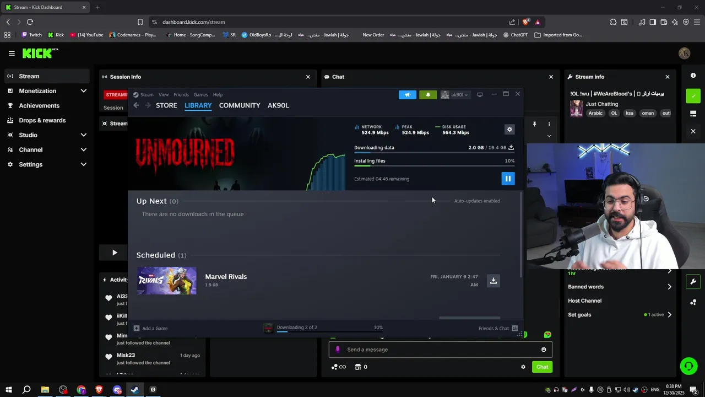Switch to the Steam LIBRARY tab
Viewport: 705px width, 397px height.
[x=198, y=105]
